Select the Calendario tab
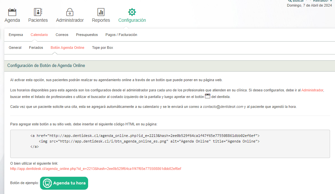The width and height of the screenshot is (335, 194). point(39,35)
